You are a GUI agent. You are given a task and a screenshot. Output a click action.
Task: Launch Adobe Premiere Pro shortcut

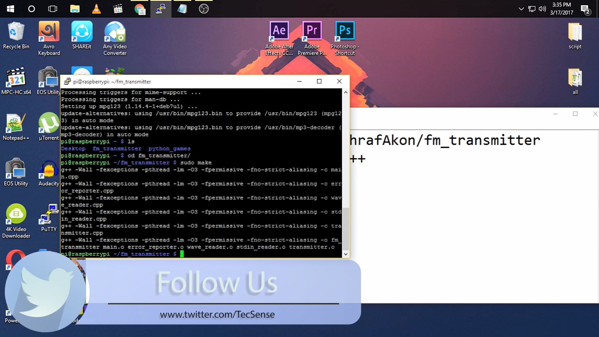(312, 30)
